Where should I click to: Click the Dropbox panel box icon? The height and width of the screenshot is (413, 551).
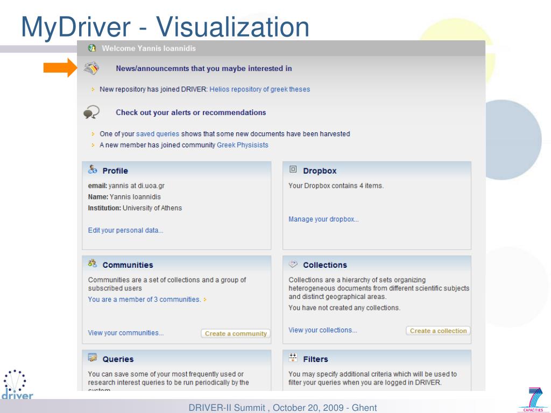(x=293, y=169)
